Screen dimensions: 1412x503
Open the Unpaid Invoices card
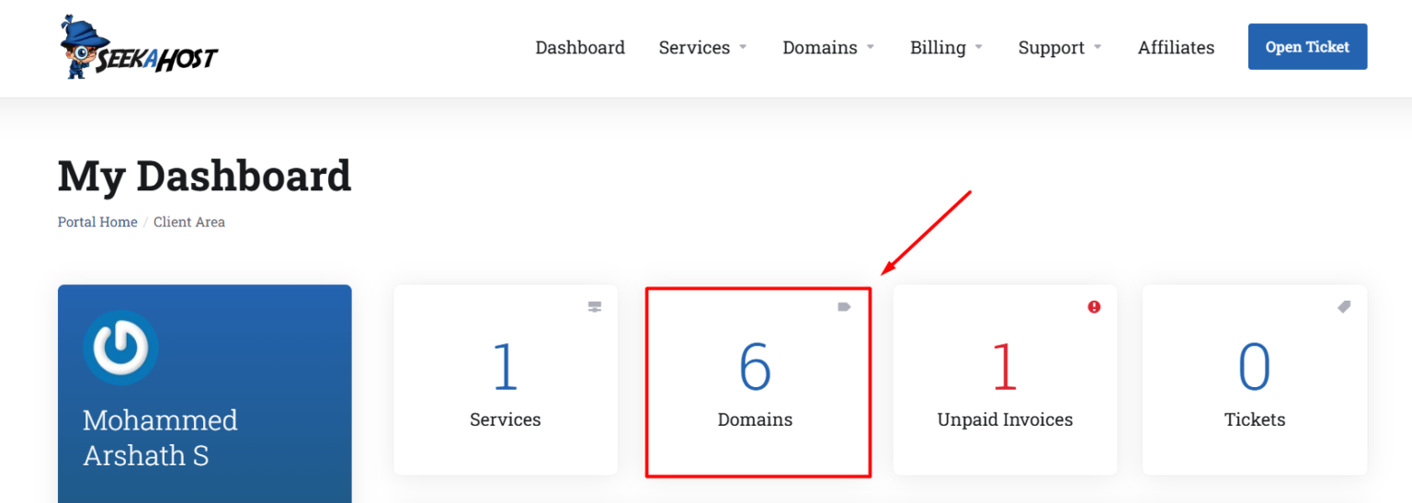[1005, 380]
